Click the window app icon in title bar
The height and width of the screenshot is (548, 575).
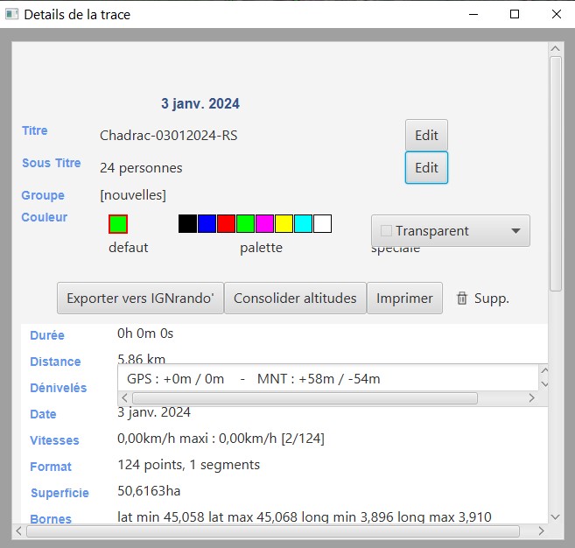pyautogui.click(x=11, y=14)
